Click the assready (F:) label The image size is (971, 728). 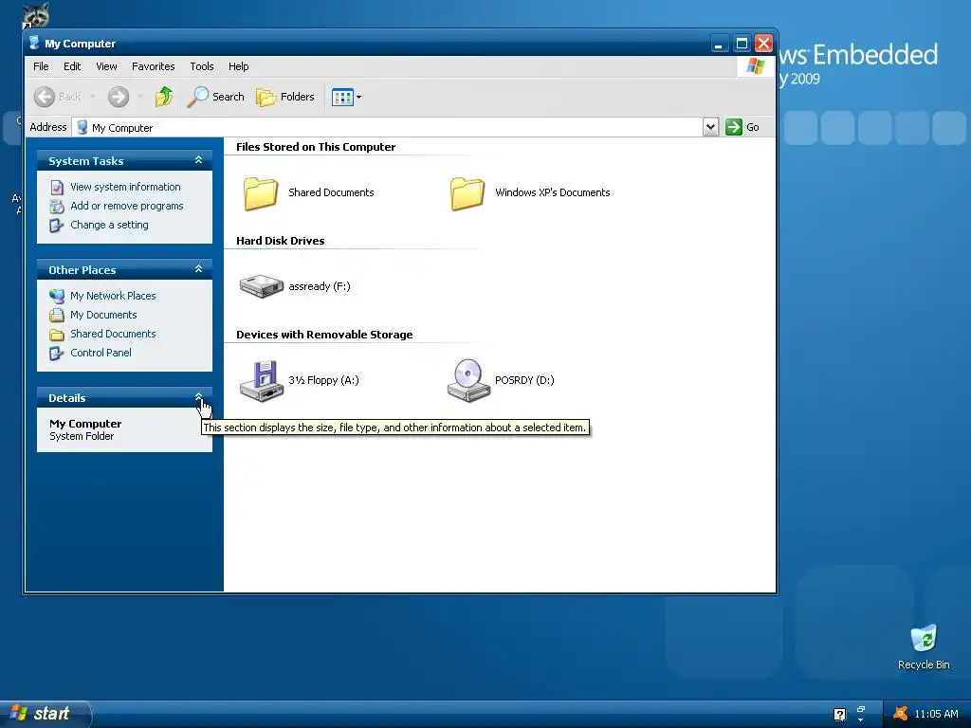pyautogui.click(x=320, y=286)
